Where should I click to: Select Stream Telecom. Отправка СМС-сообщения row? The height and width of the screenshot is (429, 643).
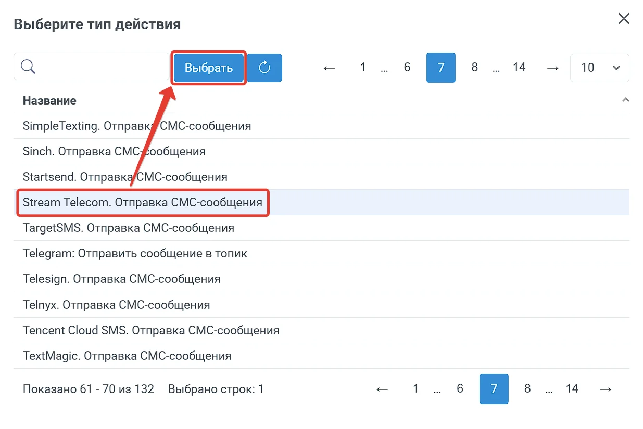click(x=321, y=202)
